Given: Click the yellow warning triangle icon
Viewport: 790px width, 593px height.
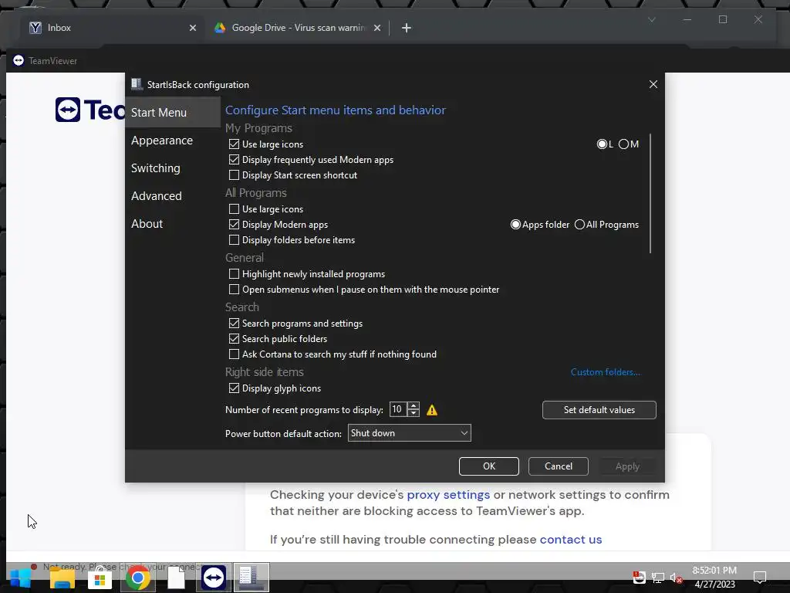Looking at the screenshot, I should 432,410.
